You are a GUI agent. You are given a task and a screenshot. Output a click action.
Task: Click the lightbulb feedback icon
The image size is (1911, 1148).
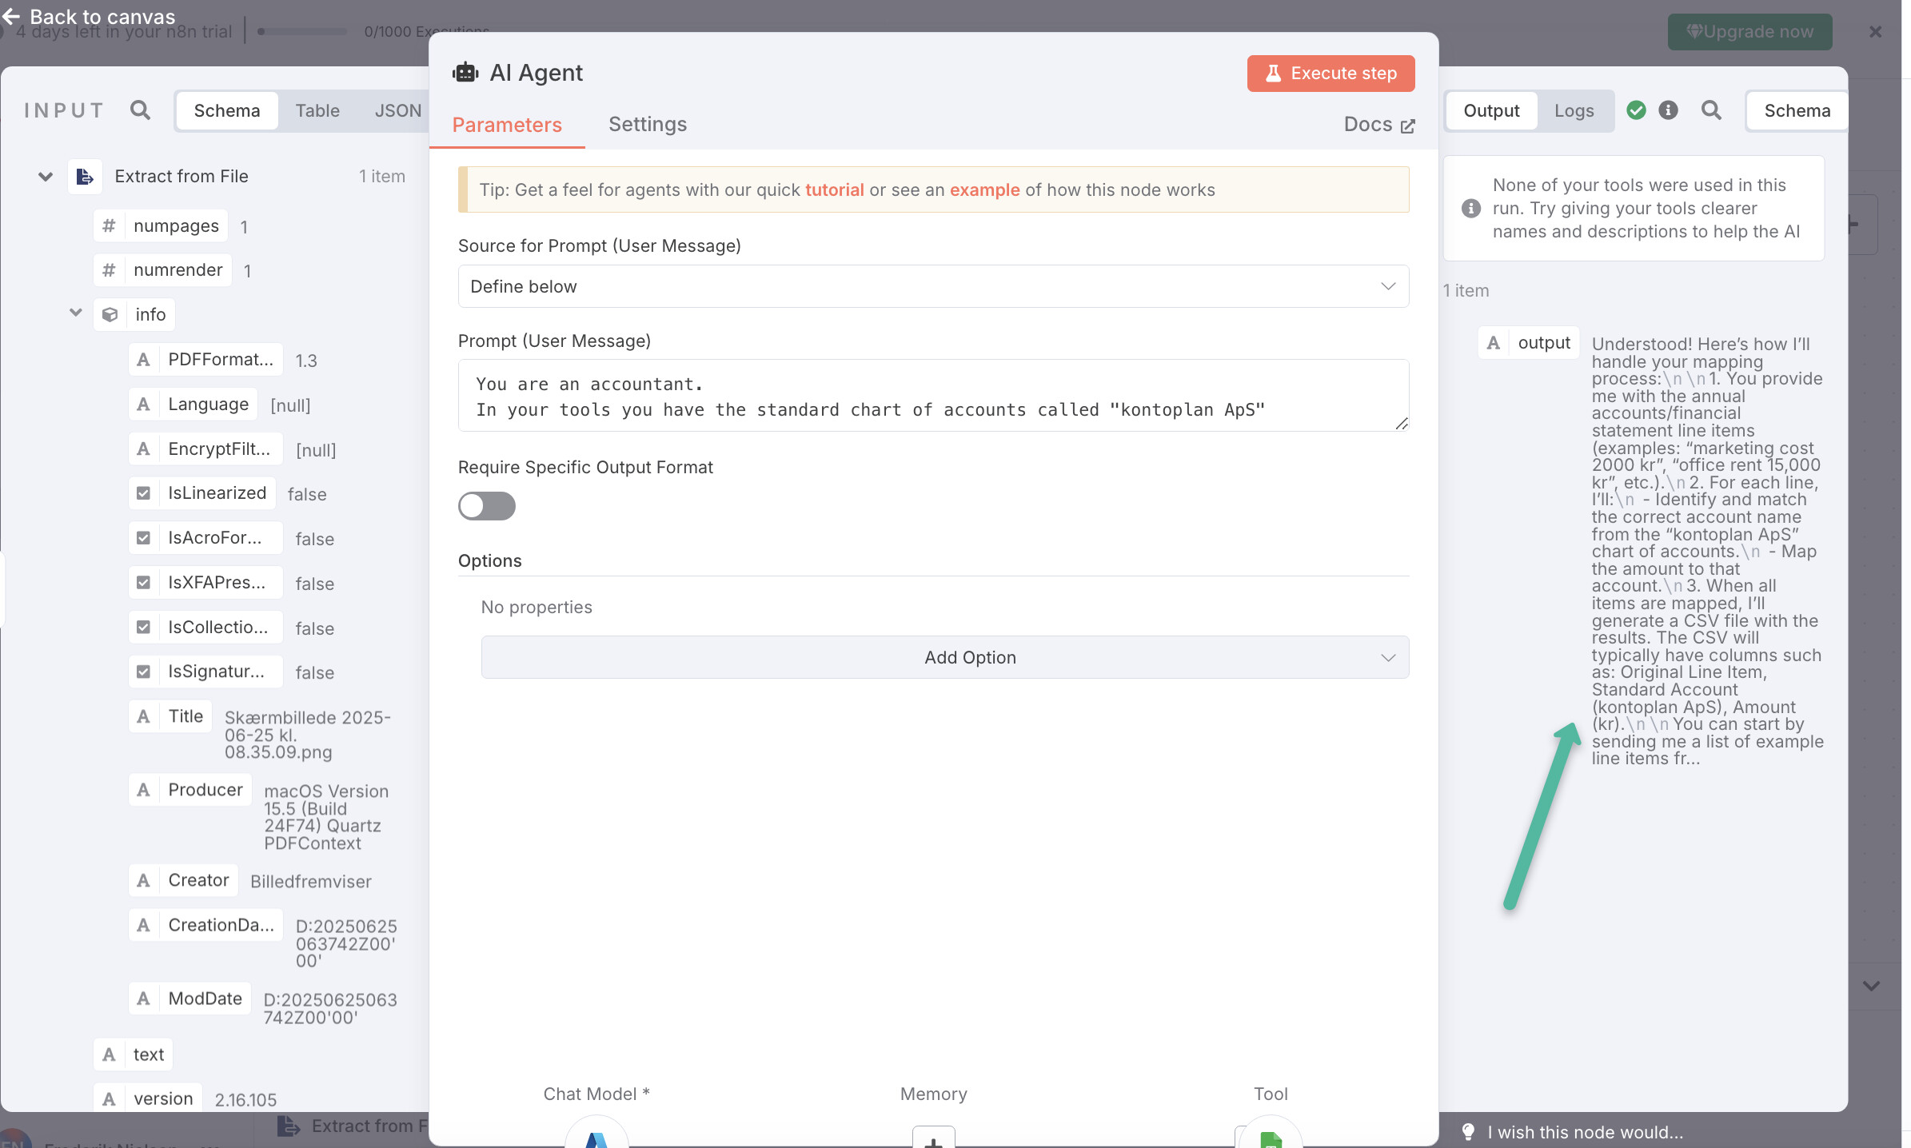[1468, 1132]
